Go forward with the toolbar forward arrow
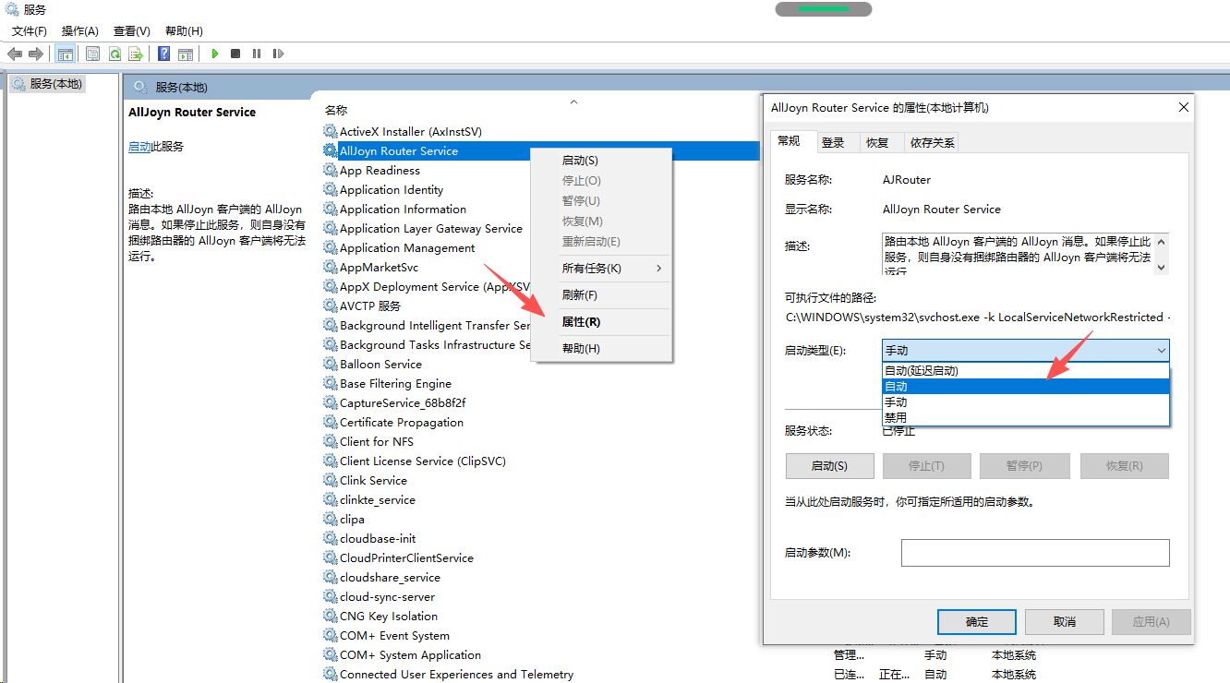Image resolution: width=1230 pixels, height=683 pixels. pos(36,54)
